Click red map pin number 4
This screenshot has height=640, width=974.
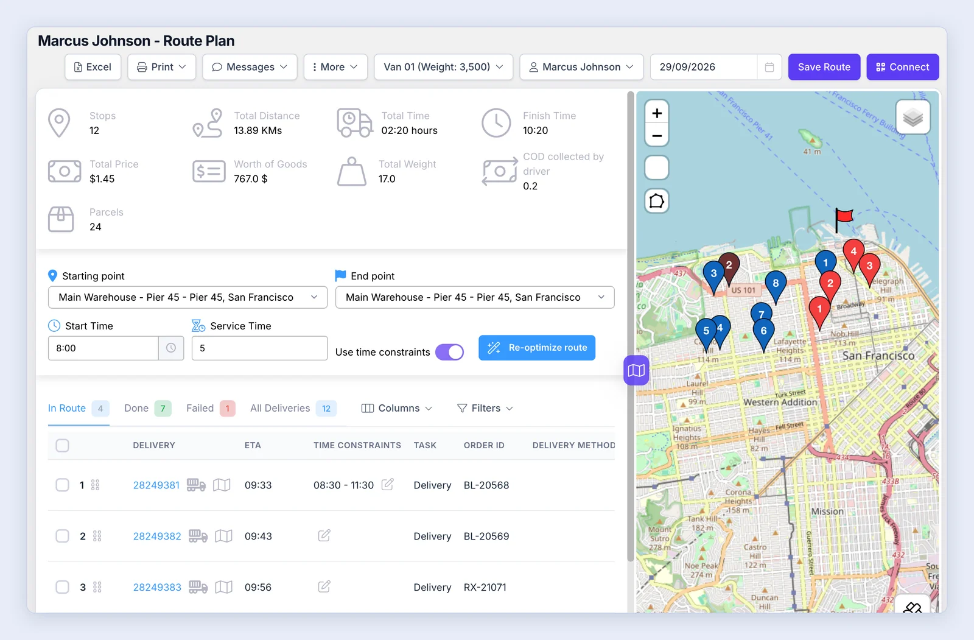click(853, 254)
